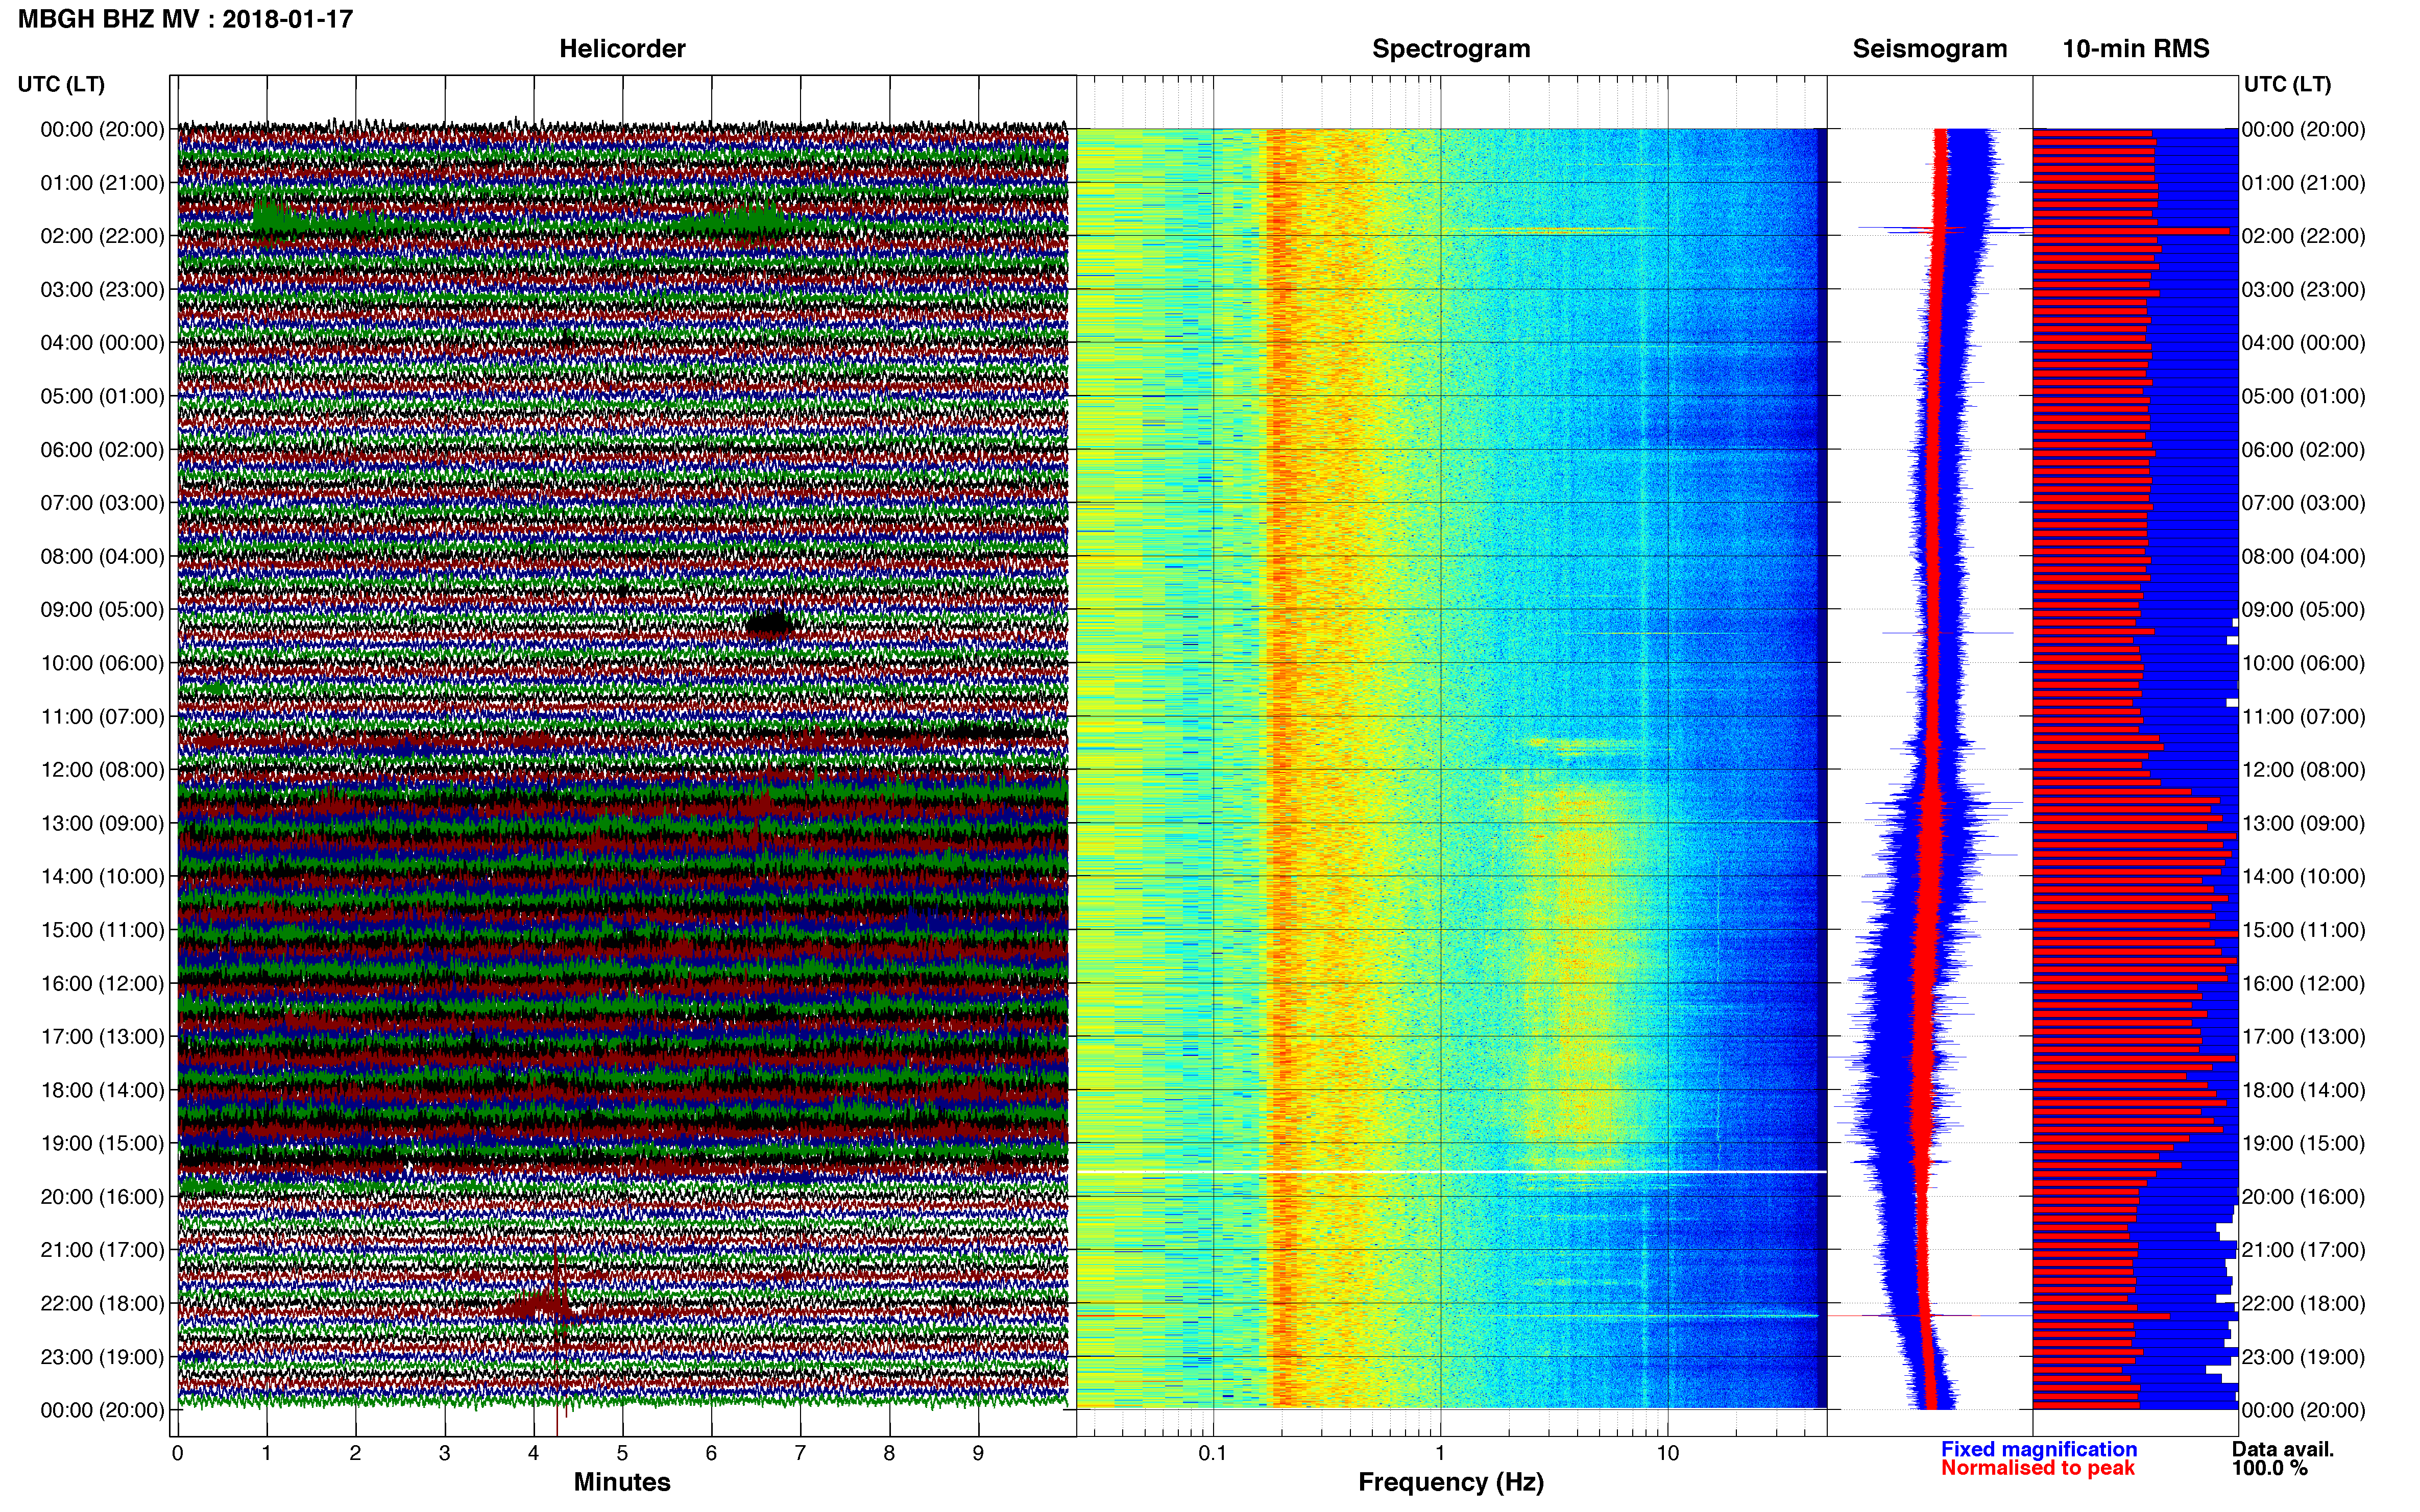Click the "100.0 %" data availability value
This screenshot has height=1512, width=2420.
pos(2270,1468)
